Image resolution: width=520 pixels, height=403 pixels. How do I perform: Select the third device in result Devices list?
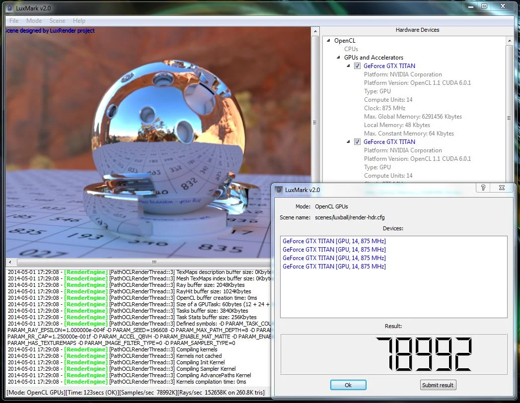point(334,258)
